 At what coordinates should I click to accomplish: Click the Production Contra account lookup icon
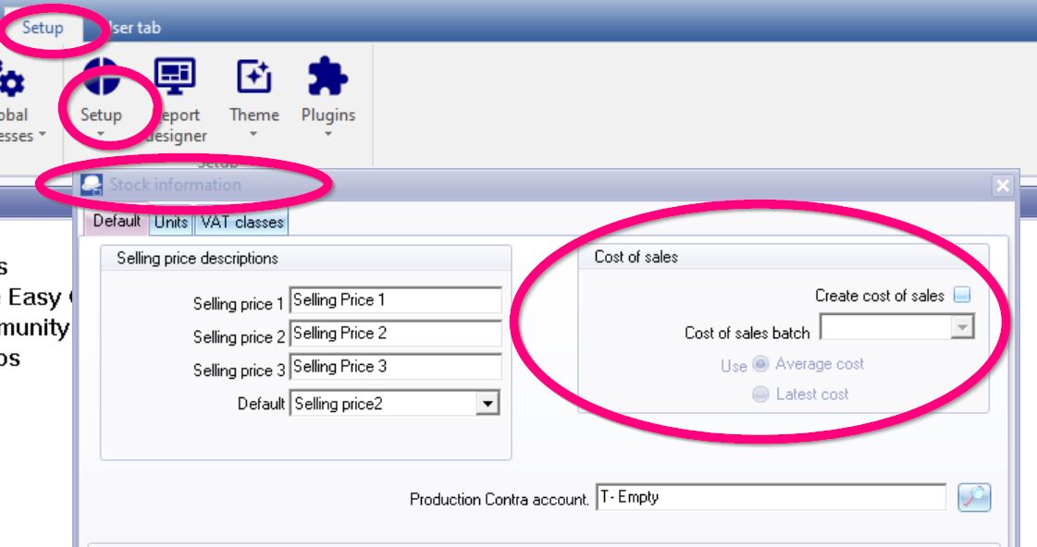(974, 498)
